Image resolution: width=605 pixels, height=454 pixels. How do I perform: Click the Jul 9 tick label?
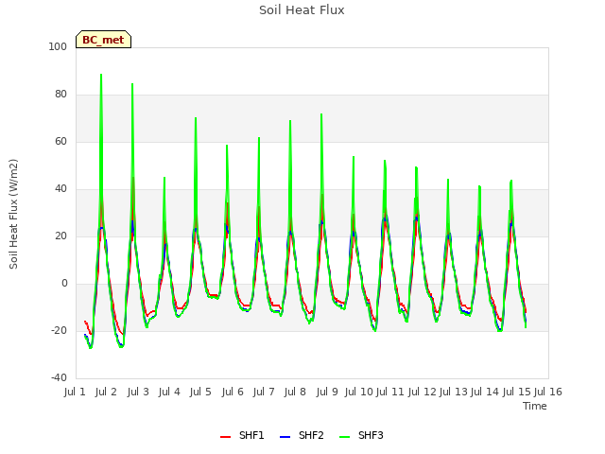click(327, 392)
